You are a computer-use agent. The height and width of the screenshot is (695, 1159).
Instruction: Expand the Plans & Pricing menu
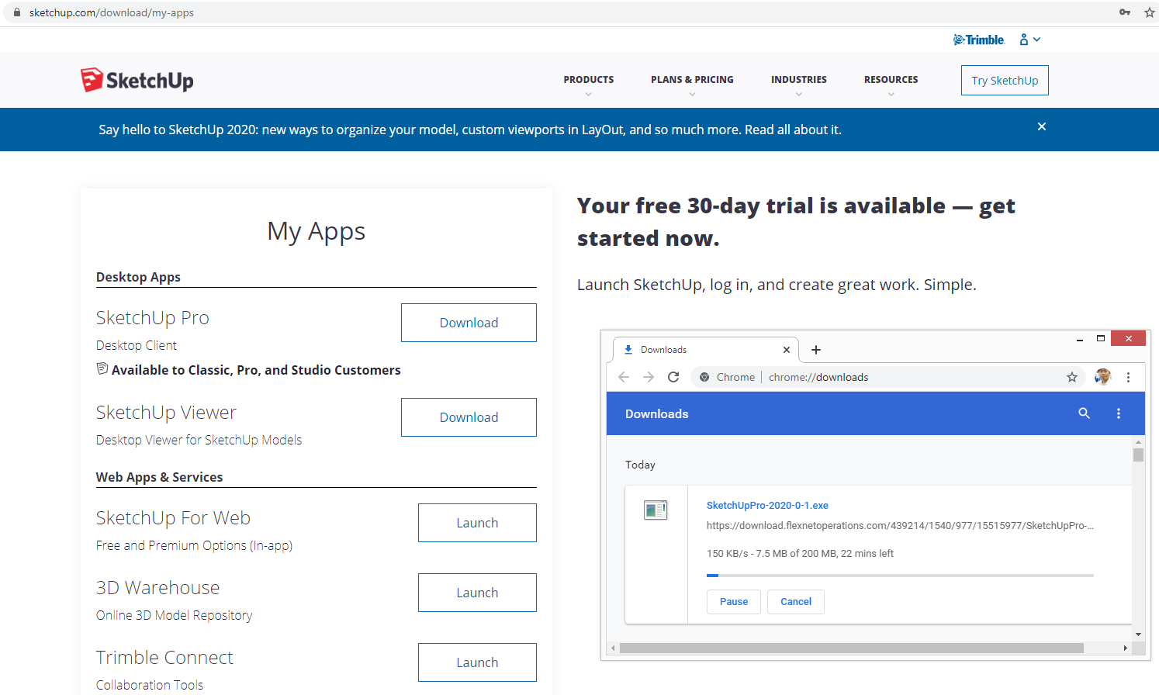pos(692,80)
